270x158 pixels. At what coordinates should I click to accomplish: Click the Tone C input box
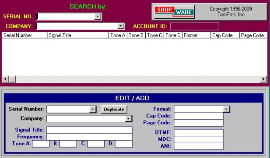click(x=96, y=144)
